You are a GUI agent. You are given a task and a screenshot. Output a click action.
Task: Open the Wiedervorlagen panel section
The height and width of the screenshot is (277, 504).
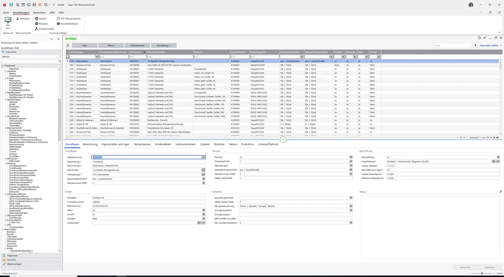pos(31,264)
